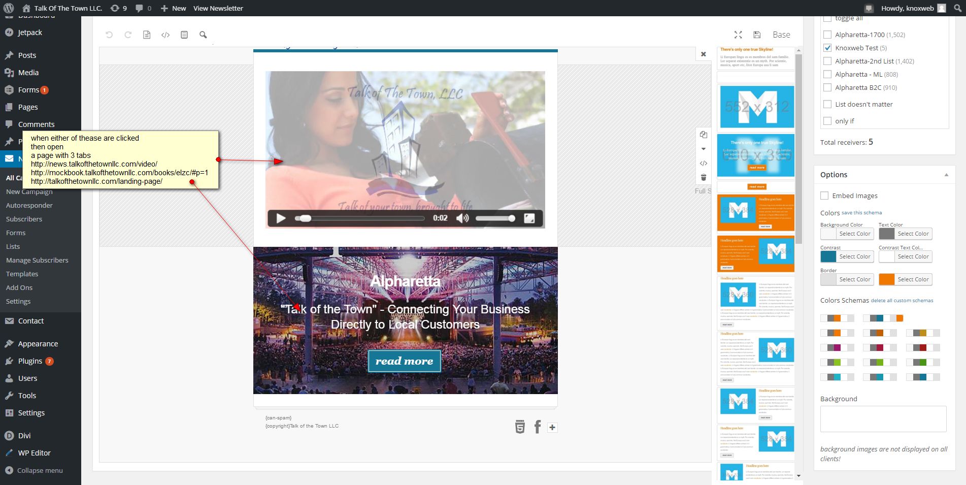Open the module's dropdown arrow below duplicate
Image resolution: width=966 pixels, height=485 pixels.
coord(704,149)
